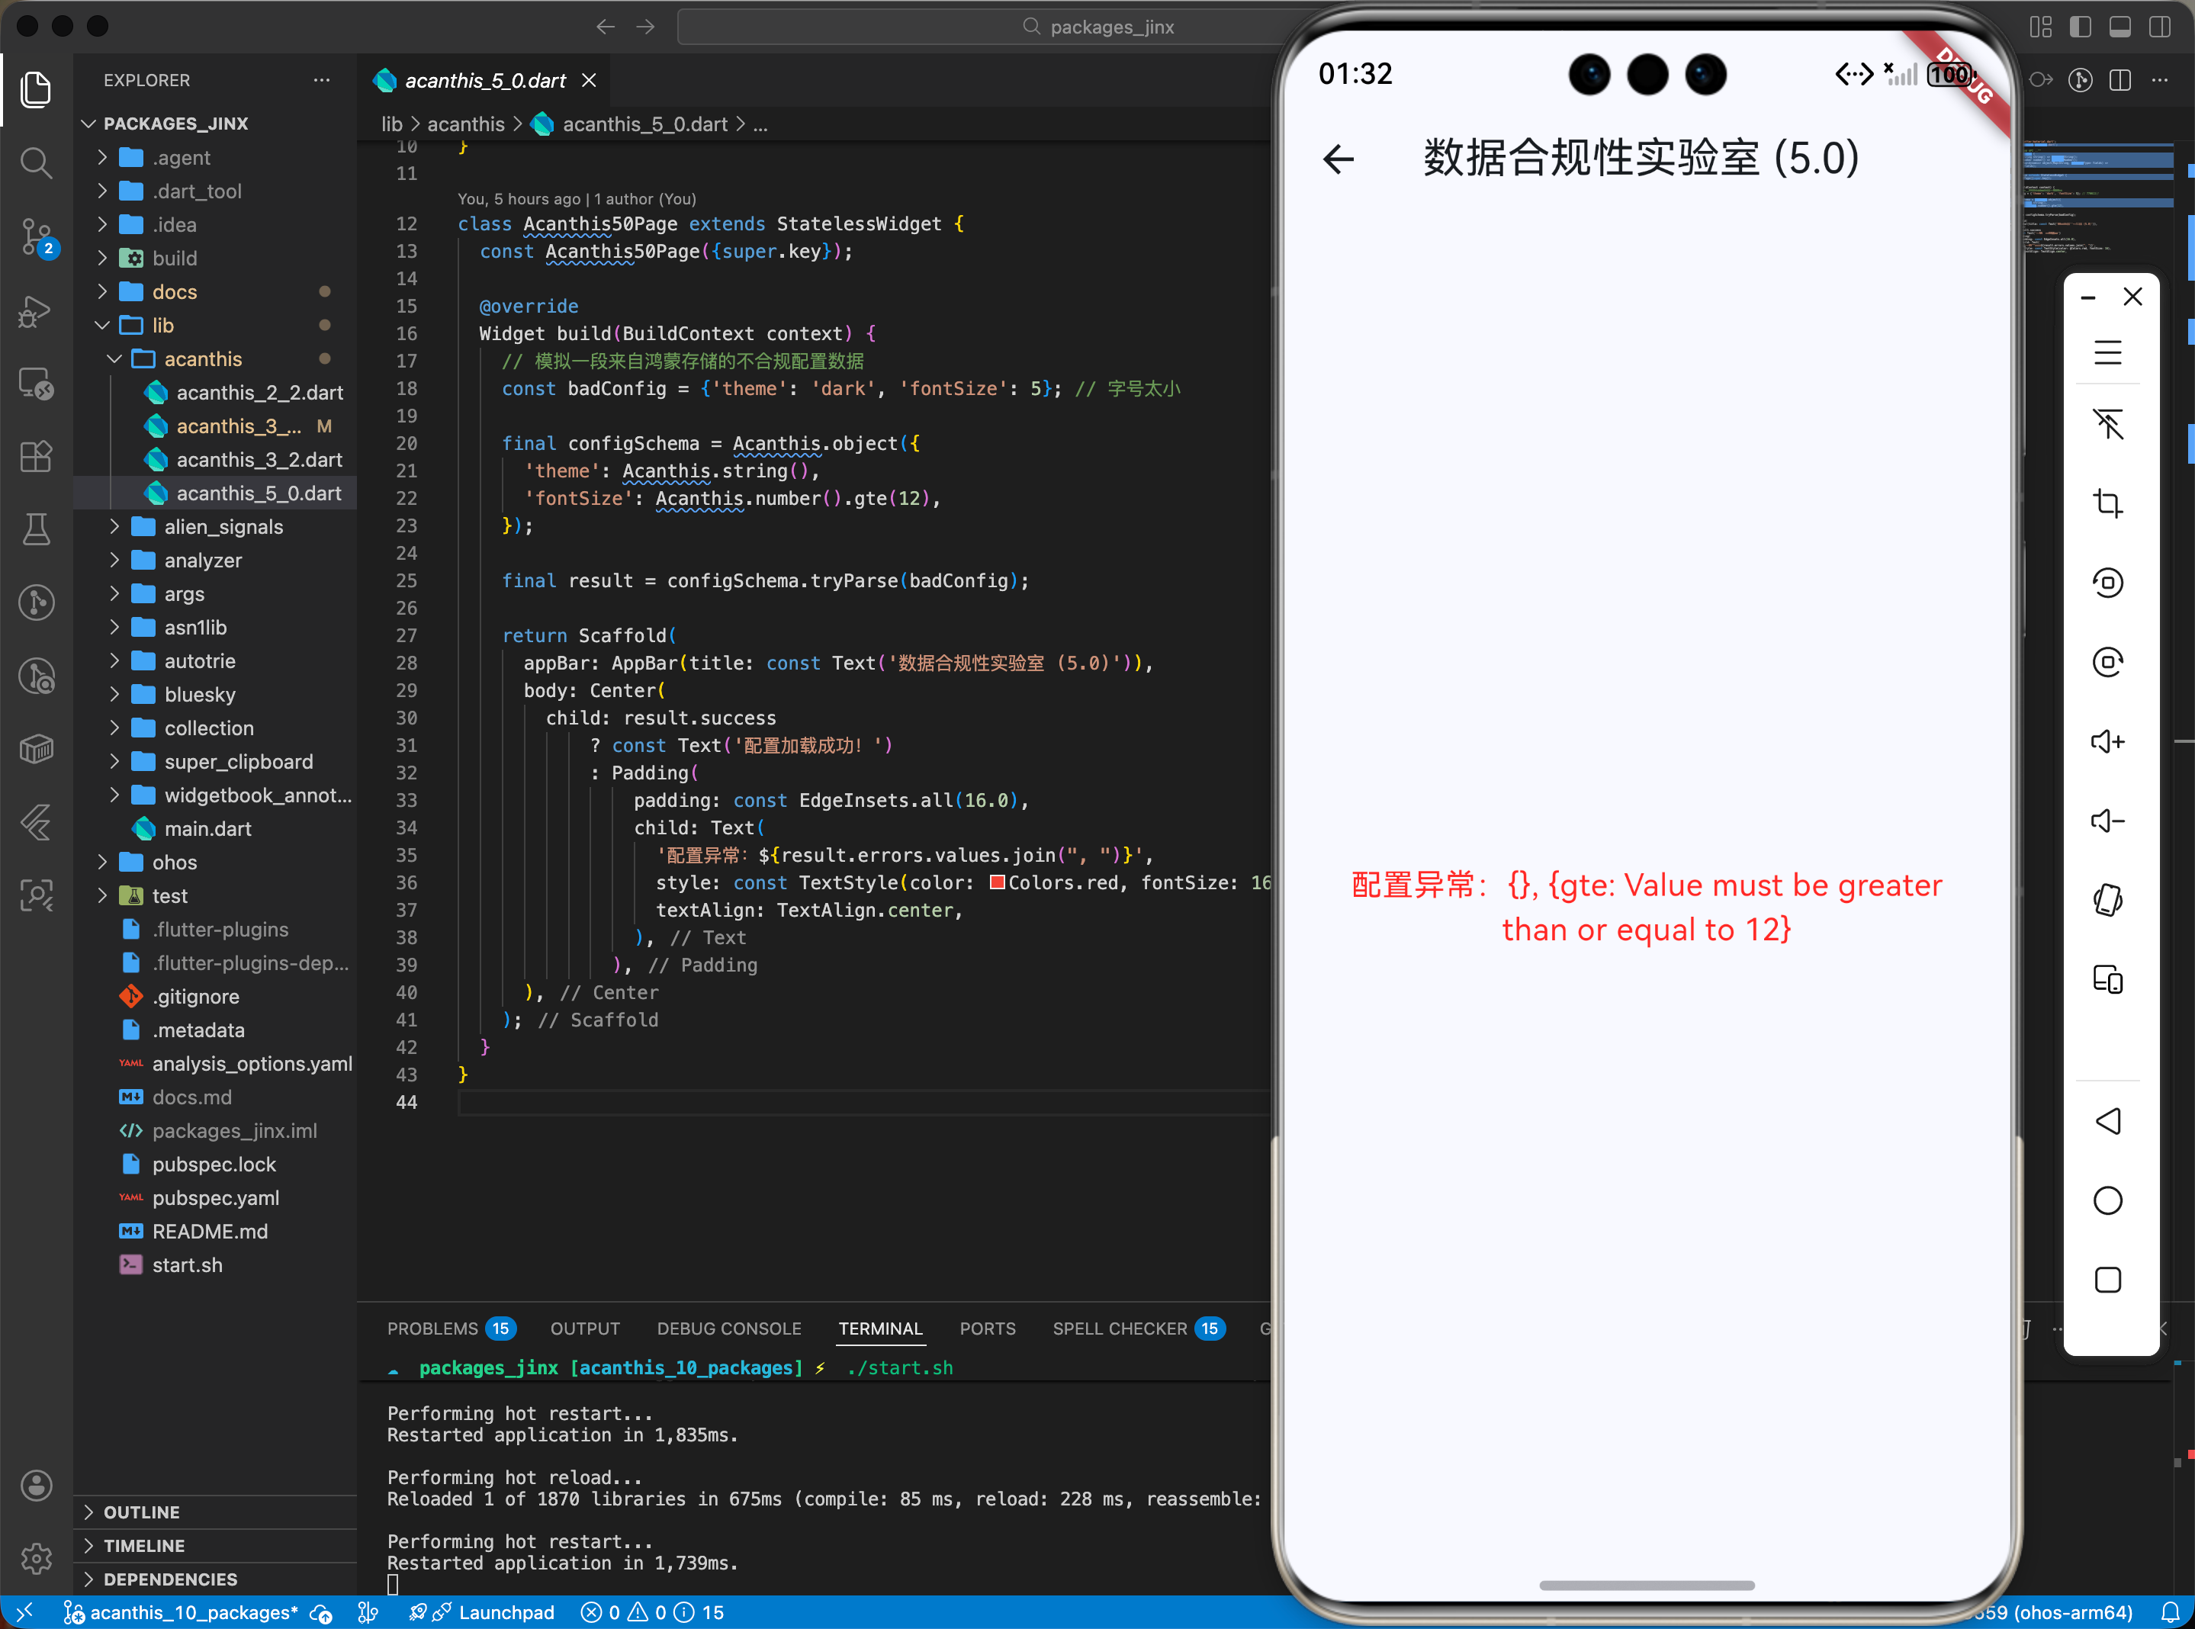Open the Source Control view
The height and width of the screenshot is (1629, 2195).
37,236
